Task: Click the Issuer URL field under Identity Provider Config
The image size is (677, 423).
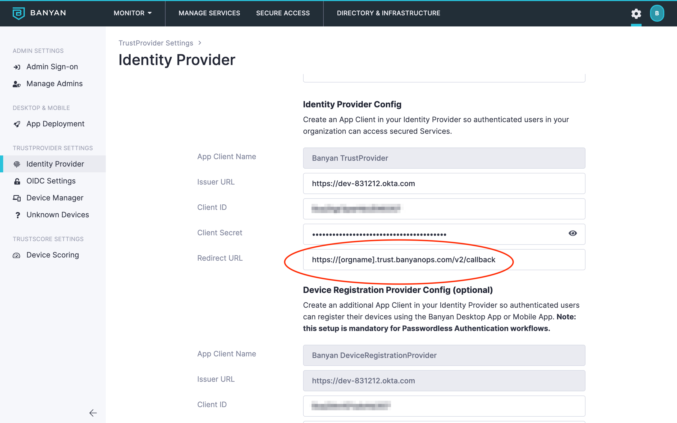Action: pos(444,183)
